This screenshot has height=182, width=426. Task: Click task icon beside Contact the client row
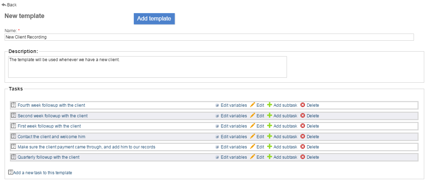coord(14,136)
